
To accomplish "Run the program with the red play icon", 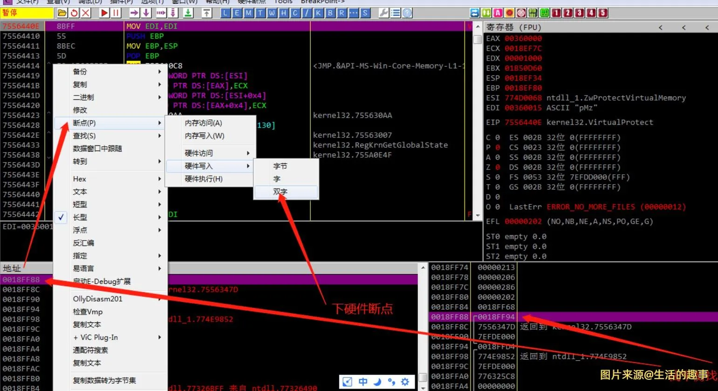I will pos(103,13).
